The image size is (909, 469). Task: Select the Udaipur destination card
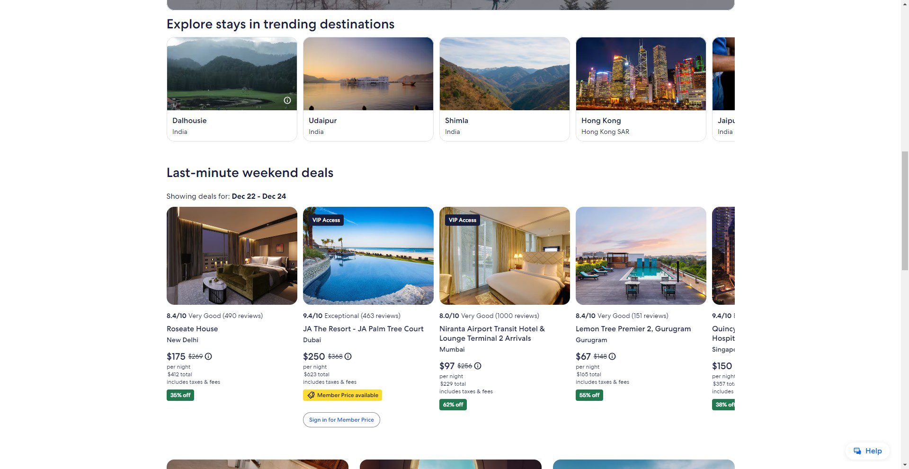point(368,89)
